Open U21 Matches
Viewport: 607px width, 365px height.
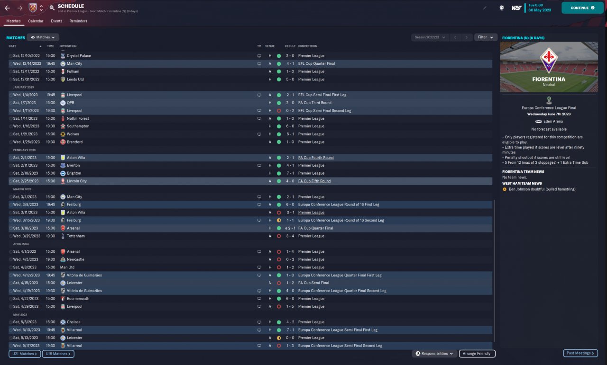coord(24,354)
